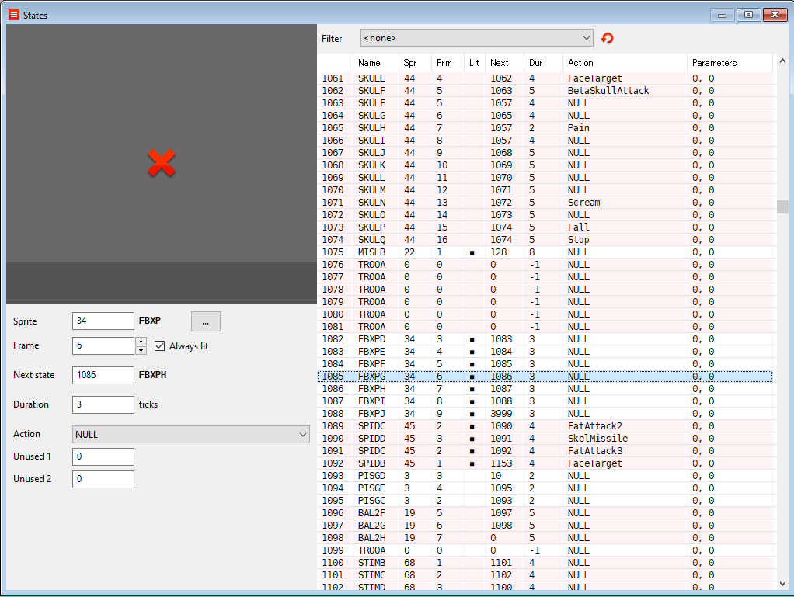This screenshot has width=794, height=597.
Task: Sort by the Name column header
Action: pos(376,63)
